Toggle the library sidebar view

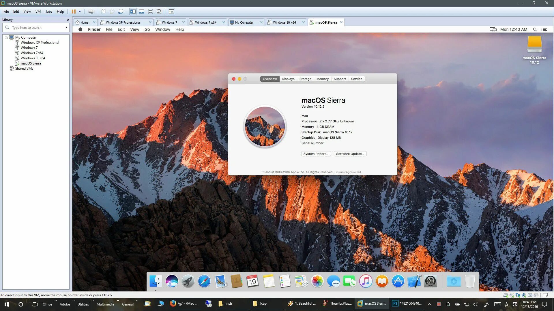(133, 12)
